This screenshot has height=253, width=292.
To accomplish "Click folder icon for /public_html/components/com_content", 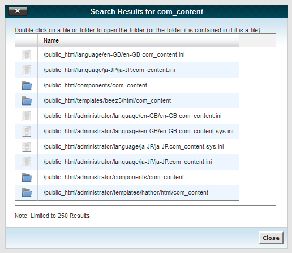I will tap(27, 86).
